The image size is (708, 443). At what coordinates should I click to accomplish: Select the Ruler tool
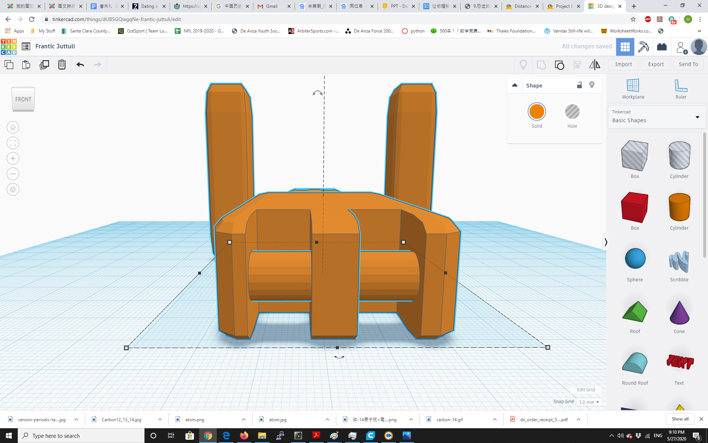tap(681, 89)
